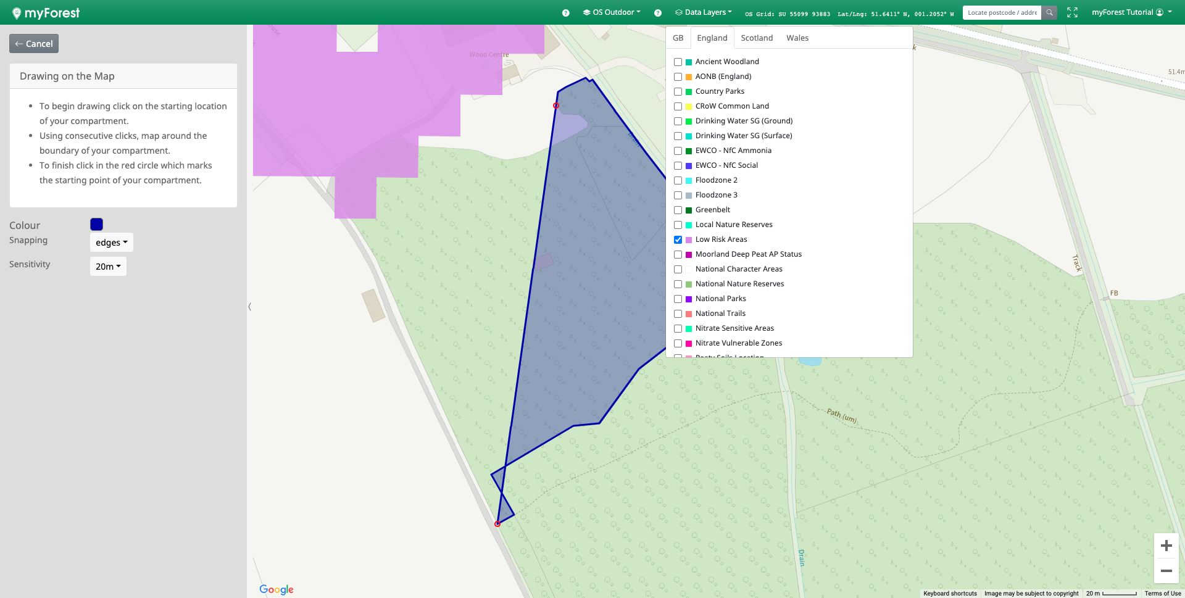
Task: Expand the OS Outdoor basemap menu
Action: [x=612, y=12]
